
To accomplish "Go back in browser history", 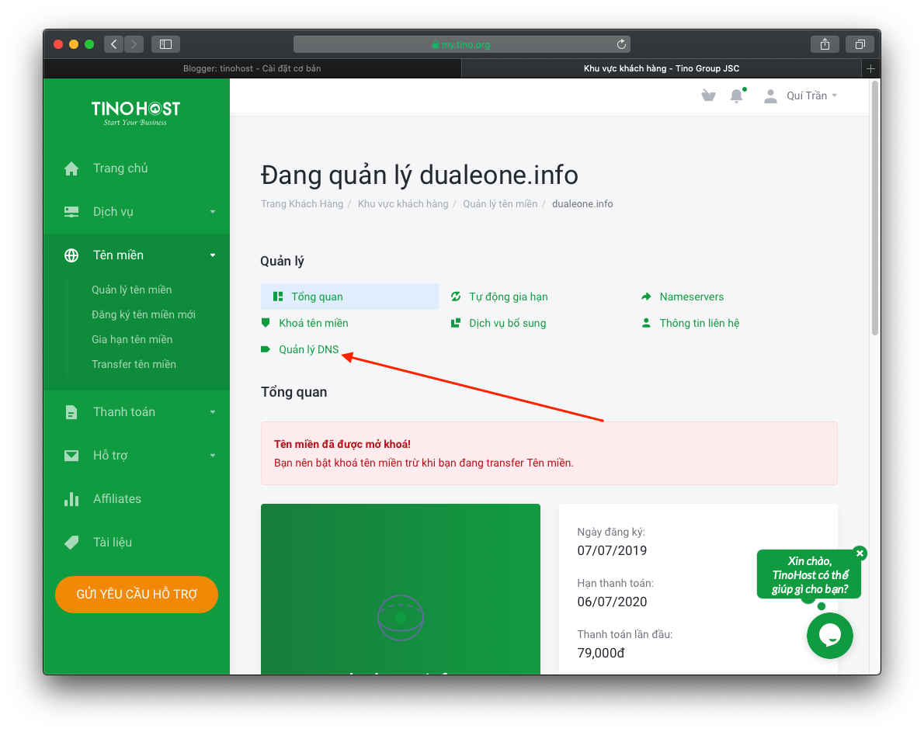I will coord(113,44).
